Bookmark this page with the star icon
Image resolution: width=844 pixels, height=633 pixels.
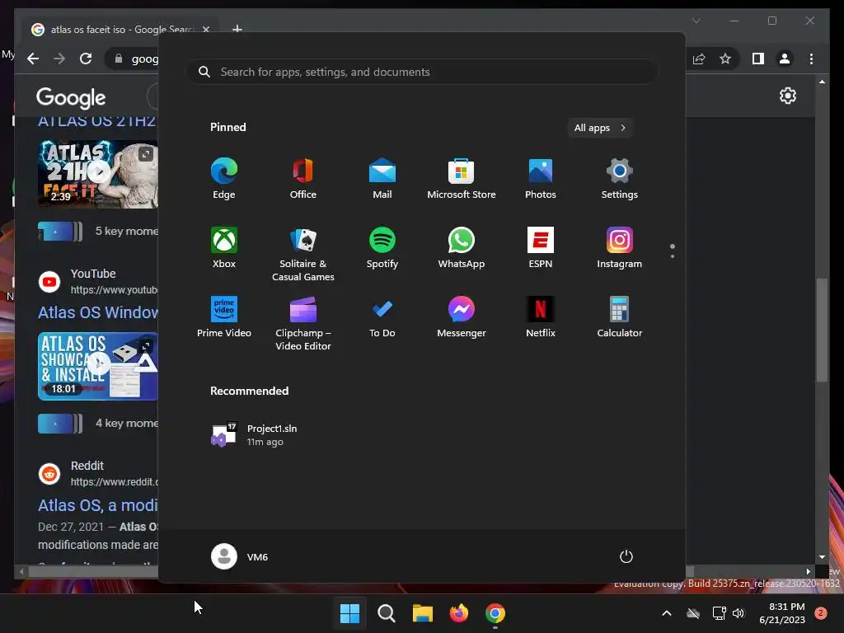click(725, 59)
